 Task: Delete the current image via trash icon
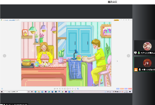(x=75, y=89)
